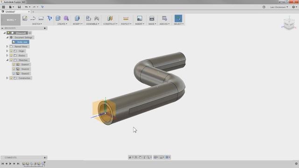Click the Pan hand navigation icon

pos(140,157)
